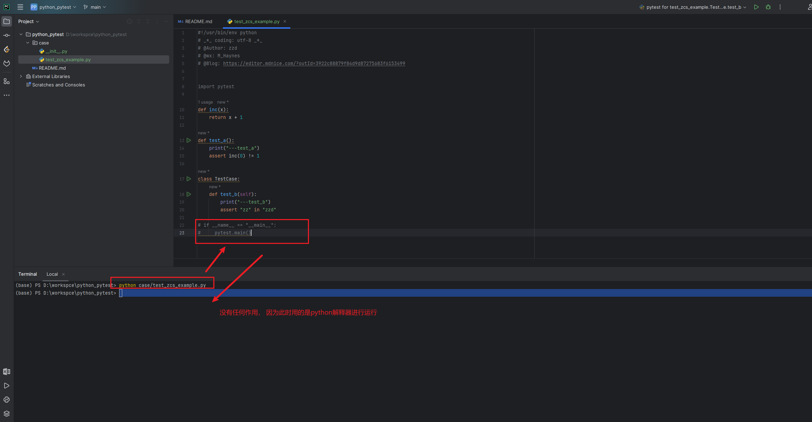The image size is (812, 422).
Task: Close the Local terminal tab
Action: [x=63, y=274]
